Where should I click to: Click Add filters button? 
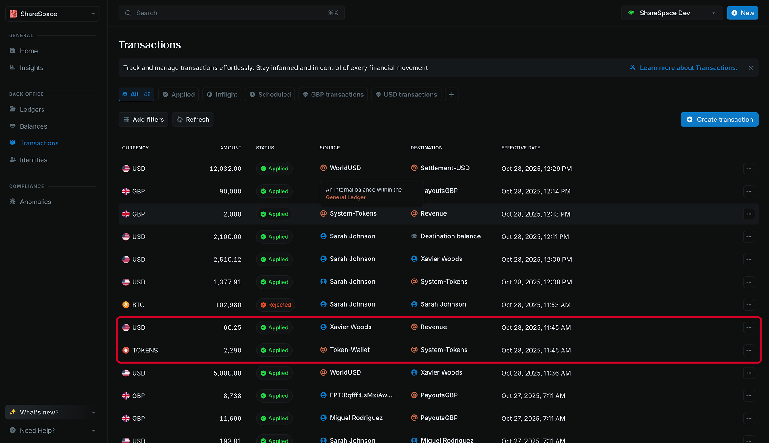click(x=144, y=120)
